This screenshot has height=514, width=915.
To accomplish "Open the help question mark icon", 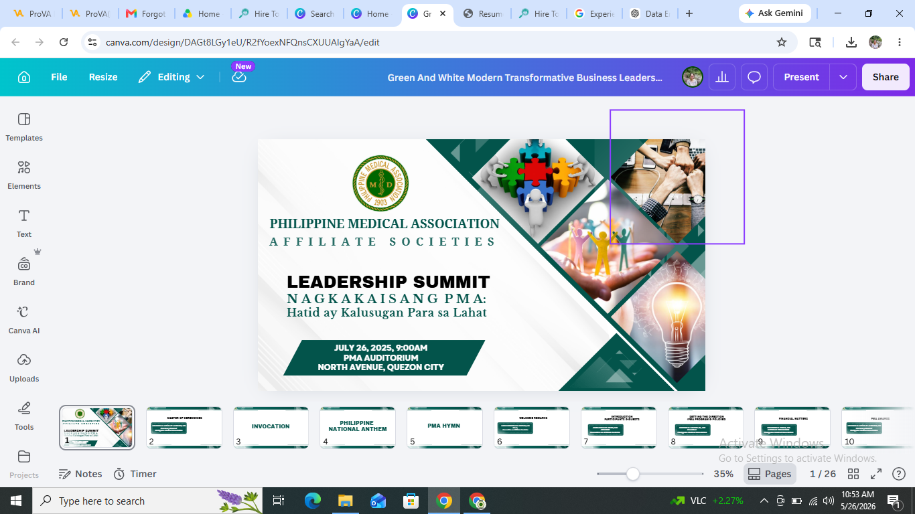I will tap(899, 474).
